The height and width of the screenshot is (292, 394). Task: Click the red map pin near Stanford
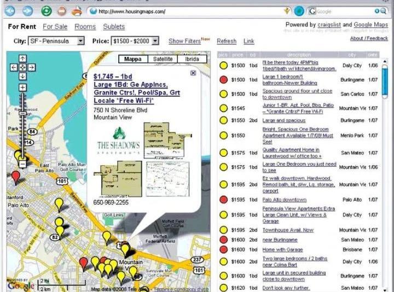pos(16,177)
